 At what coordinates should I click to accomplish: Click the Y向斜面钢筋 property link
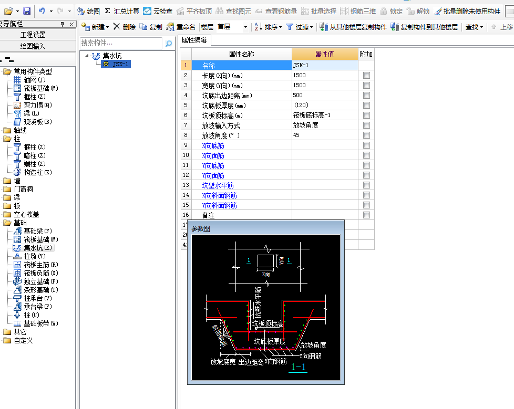[219, 205]
